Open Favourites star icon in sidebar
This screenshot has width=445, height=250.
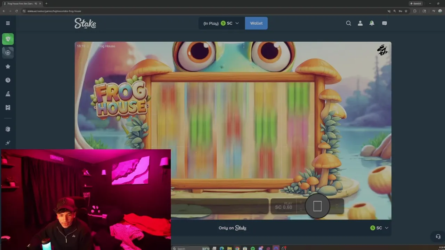[x=8, y=66]
